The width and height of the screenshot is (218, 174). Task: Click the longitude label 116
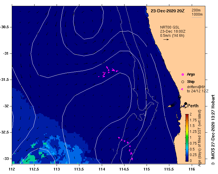(192, 169)
